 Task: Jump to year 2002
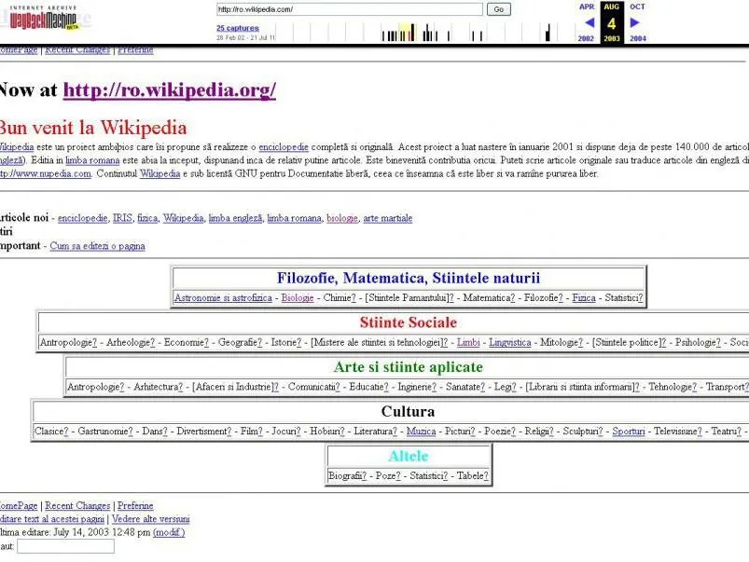(586, 39)
